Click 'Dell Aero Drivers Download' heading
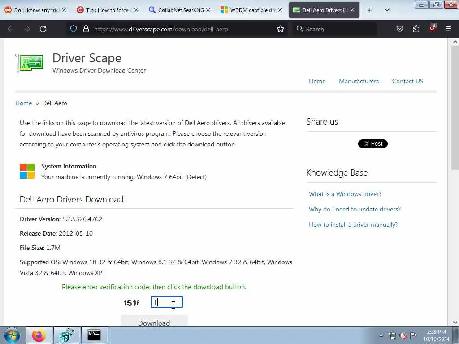 (71, 199)
